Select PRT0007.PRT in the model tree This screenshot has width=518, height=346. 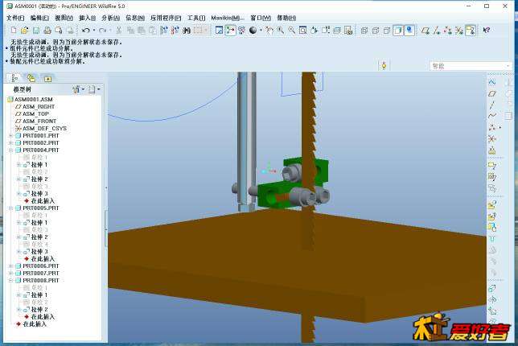point(40,273)
